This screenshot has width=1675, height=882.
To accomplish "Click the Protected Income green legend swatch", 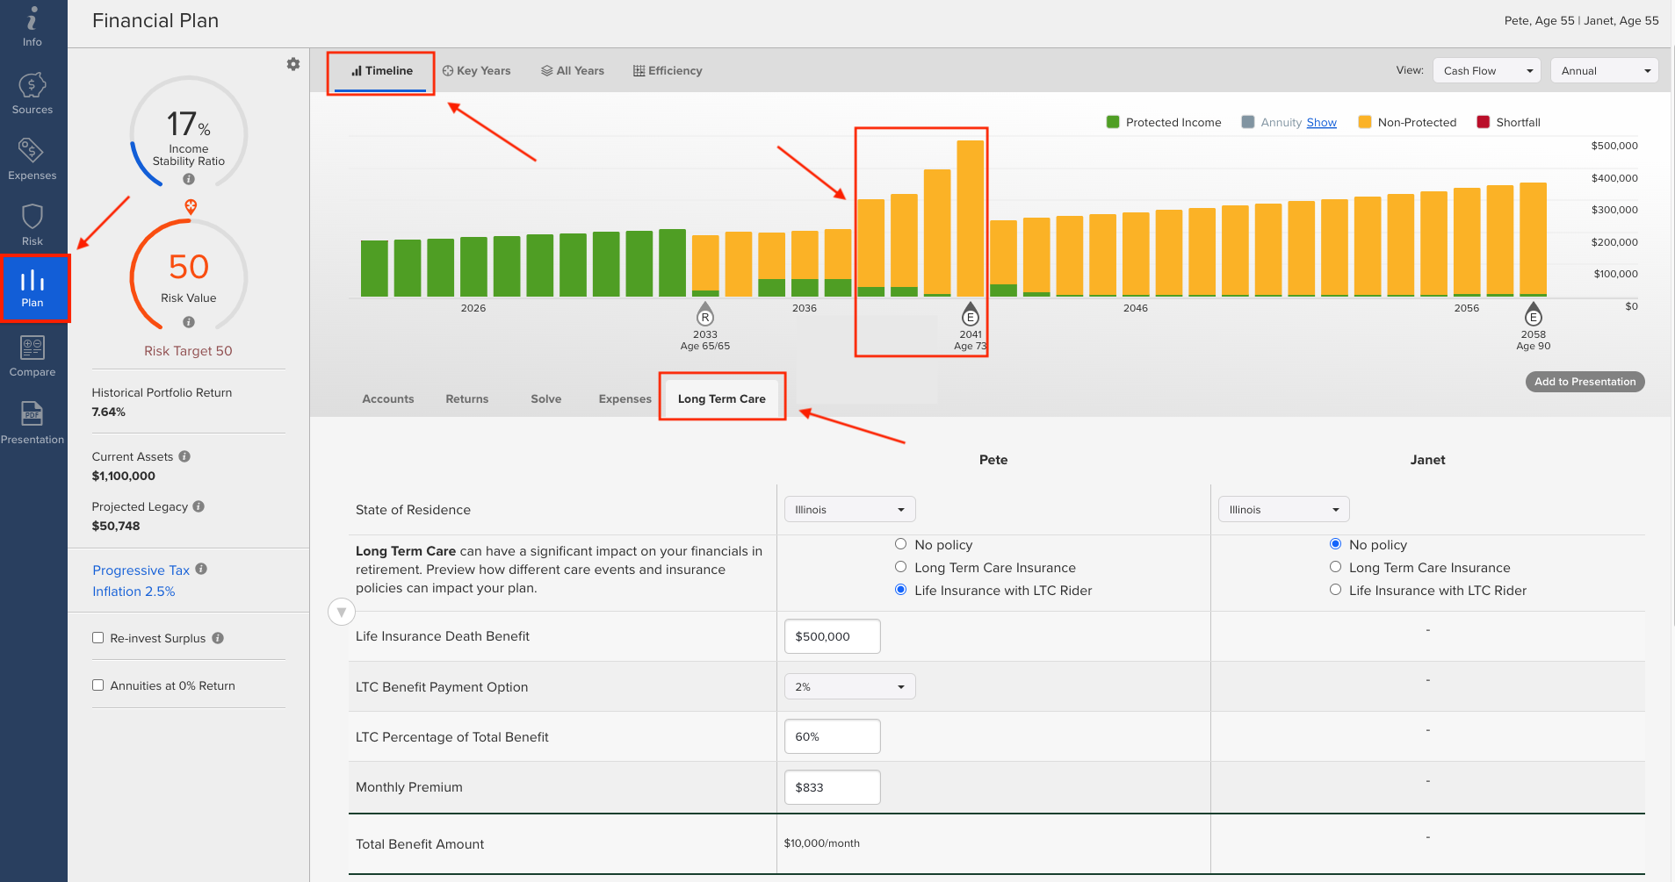I will [1113, 122].
